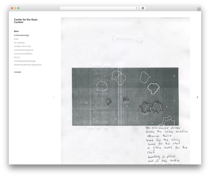Open a new tab with plus button

pos(199,9)
